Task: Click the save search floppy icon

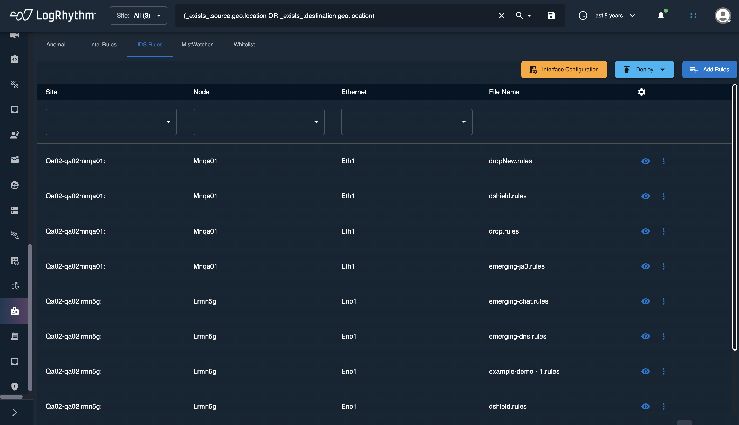Action: [x=551, y=16]
